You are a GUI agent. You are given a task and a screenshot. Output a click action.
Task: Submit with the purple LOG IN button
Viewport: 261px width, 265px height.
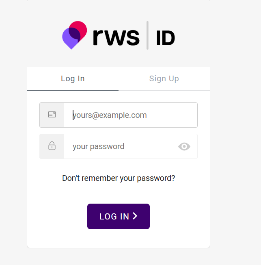[x=119, y=216]
